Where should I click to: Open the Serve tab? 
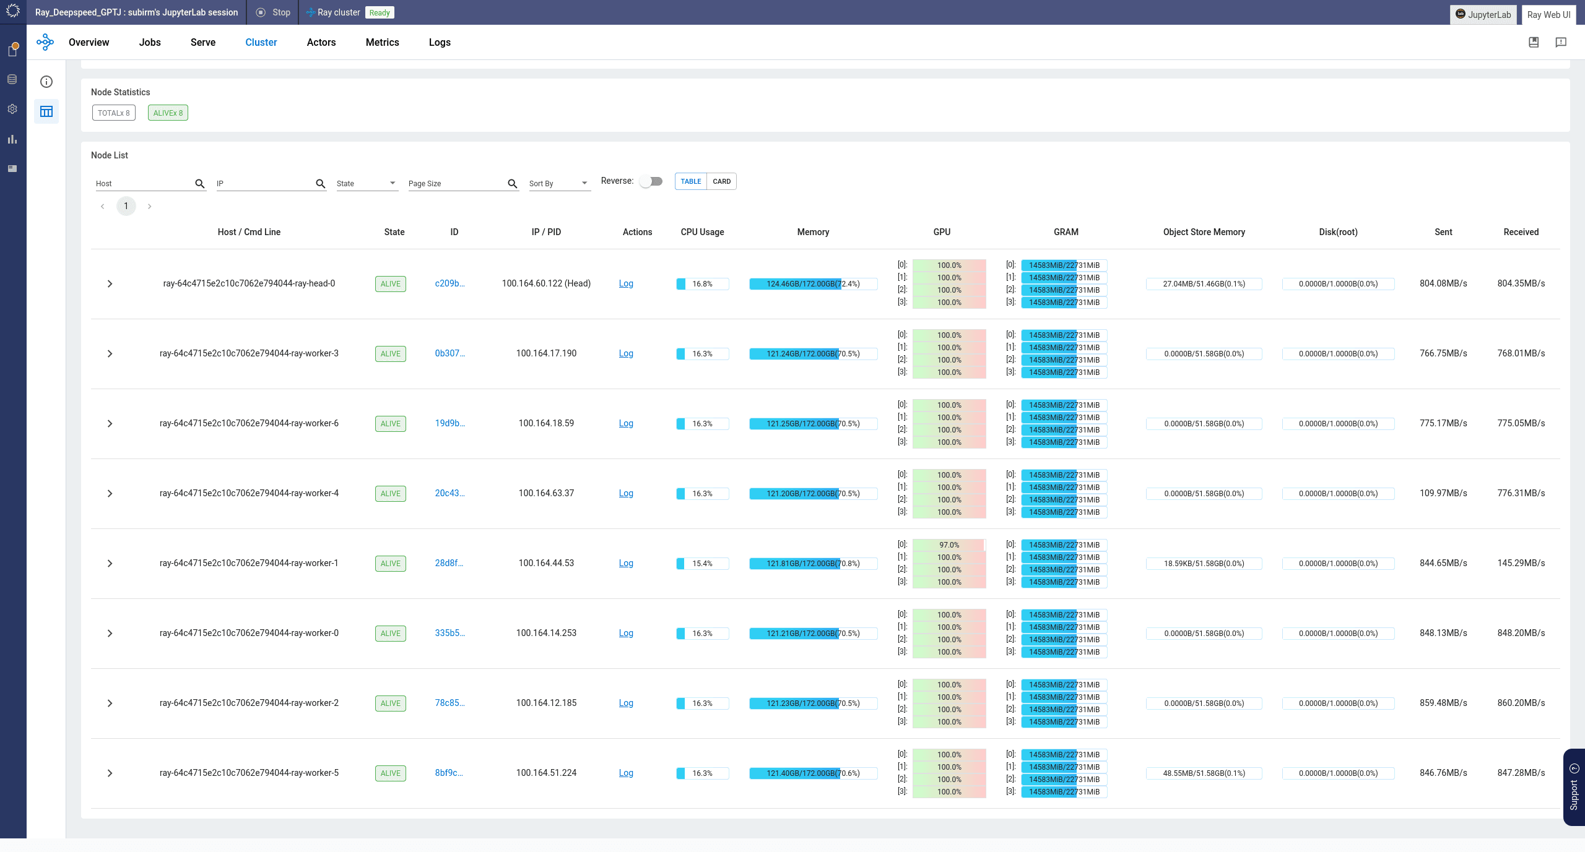click(x=203, y=42)
